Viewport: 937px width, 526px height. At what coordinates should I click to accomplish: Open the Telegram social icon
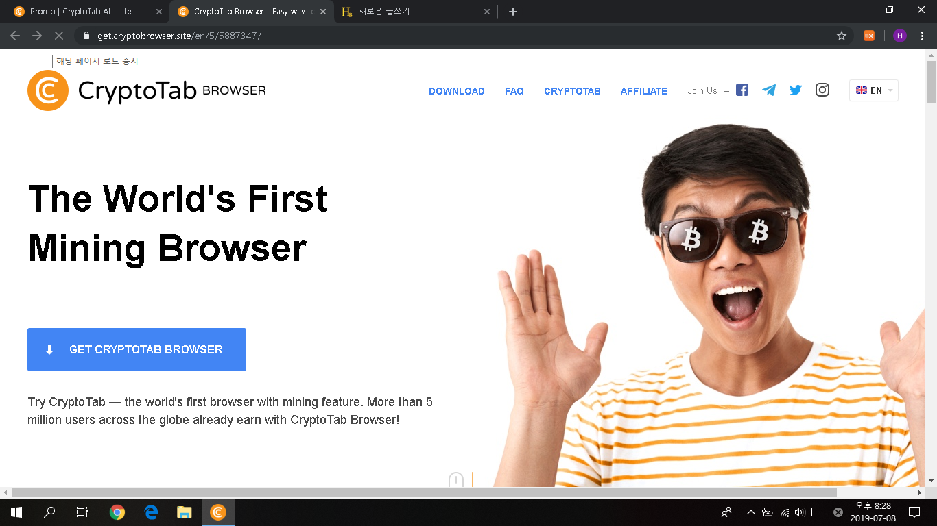(769, 90)
